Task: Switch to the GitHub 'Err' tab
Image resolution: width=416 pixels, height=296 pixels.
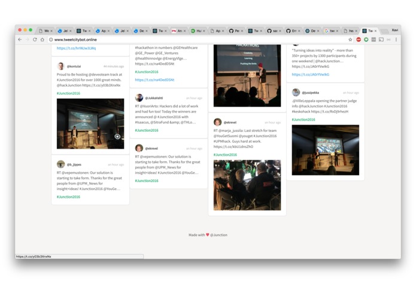Action: pyautogui.click(x=292, y=31)
